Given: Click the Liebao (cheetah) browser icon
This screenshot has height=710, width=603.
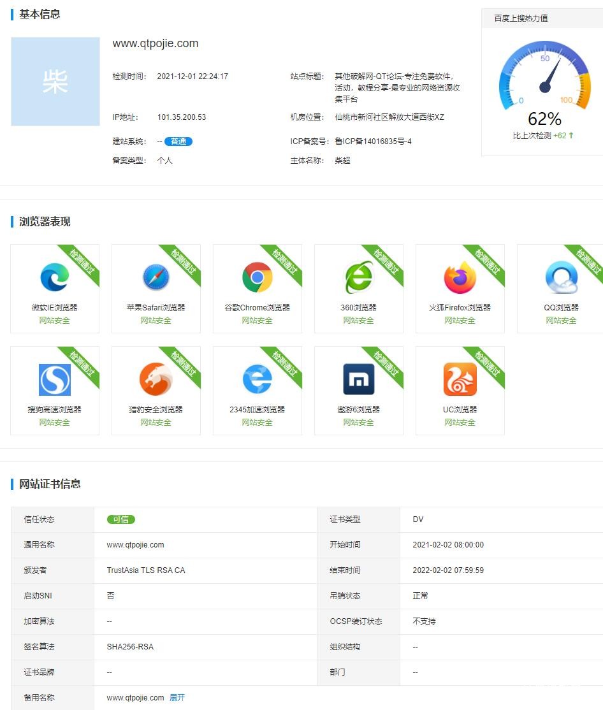Looking at the screenshot, I should pos(156,379).
